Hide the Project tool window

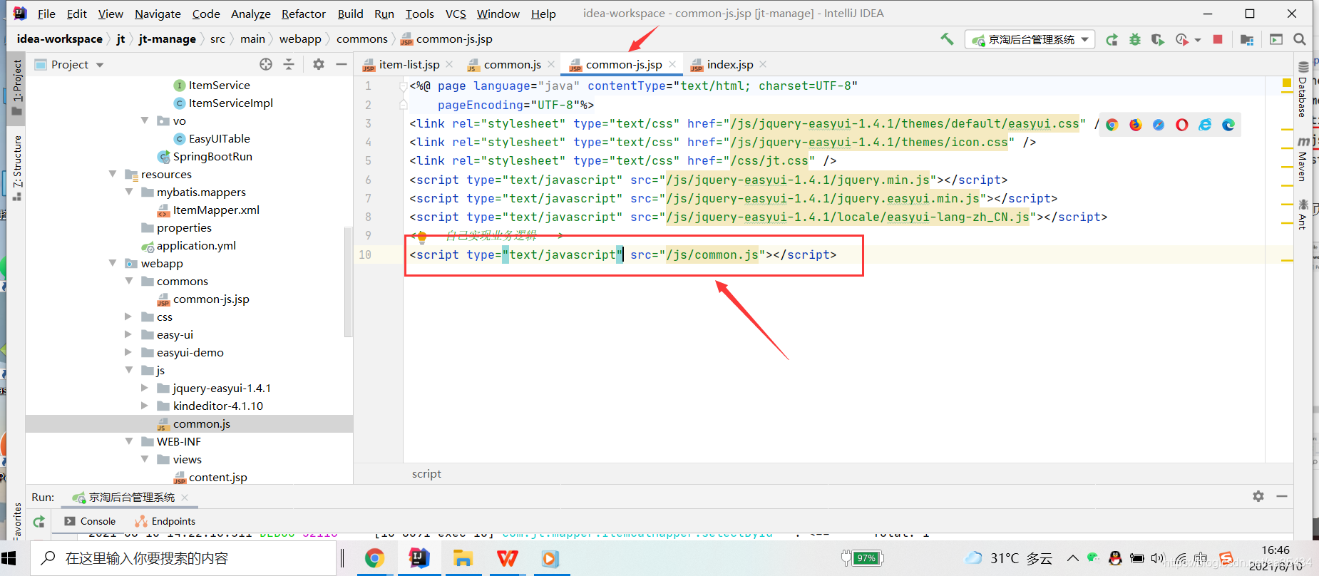tap(342, 64)
